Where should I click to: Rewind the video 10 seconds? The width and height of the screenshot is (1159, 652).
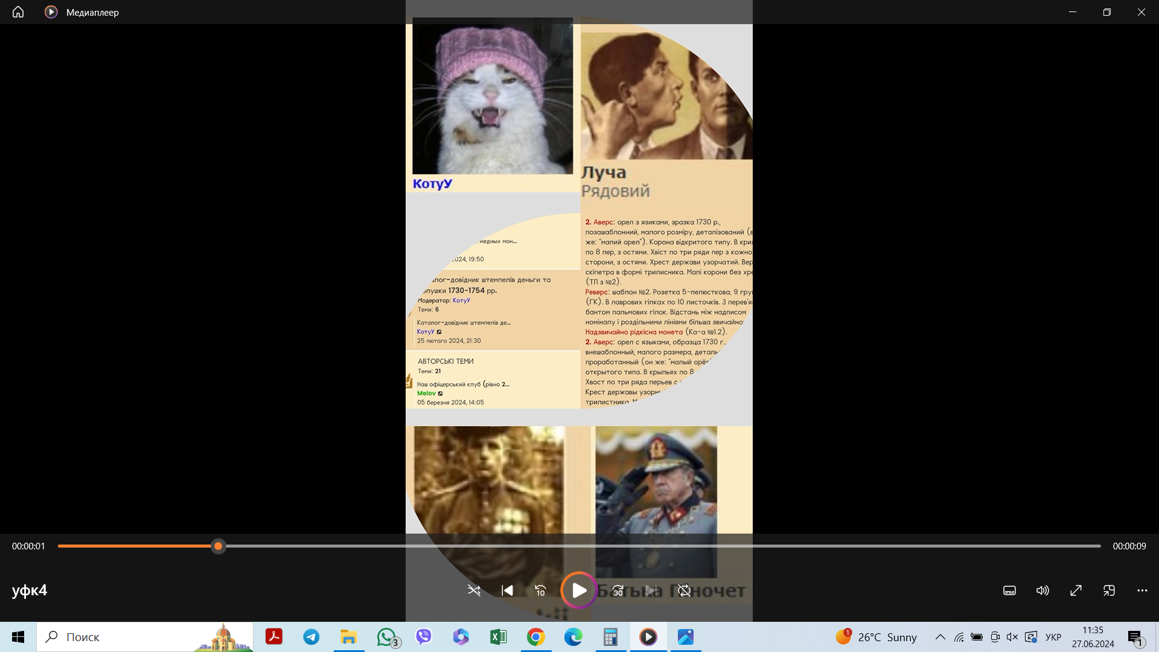pyautogui.click(x=540, y=590)
